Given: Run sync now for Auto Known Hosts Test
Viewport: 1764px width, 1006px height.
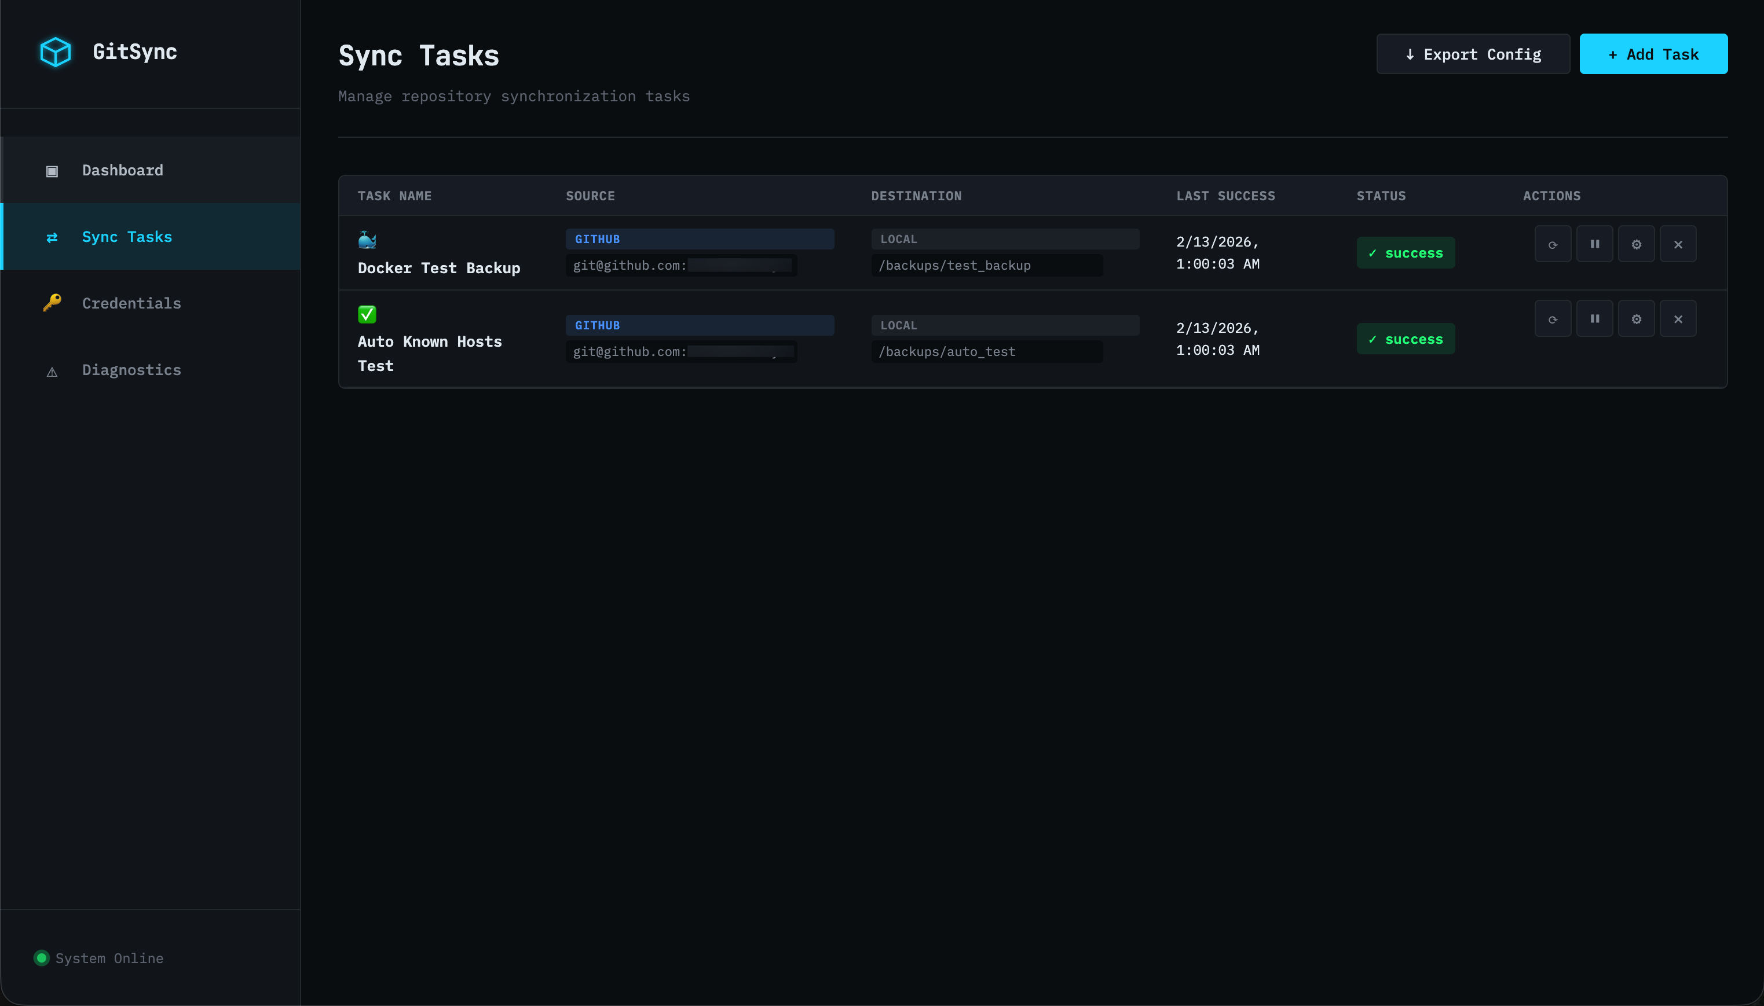Looking at the screenshot, I should click(1553, 318).
